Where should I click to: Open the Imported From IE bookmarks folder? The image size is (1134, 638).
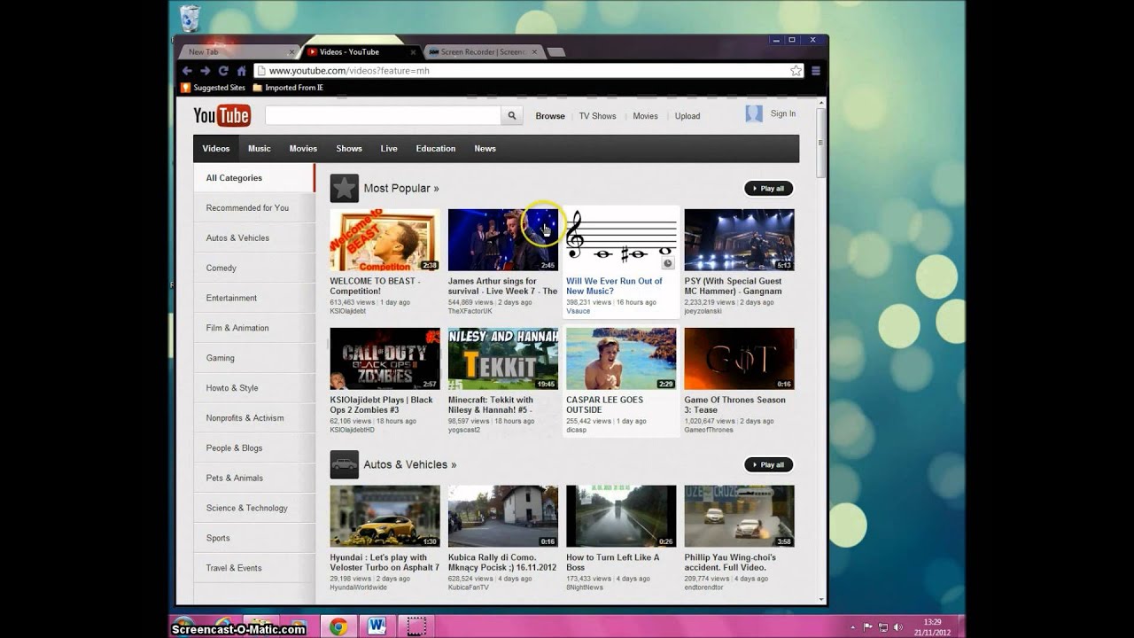(288, 88)
